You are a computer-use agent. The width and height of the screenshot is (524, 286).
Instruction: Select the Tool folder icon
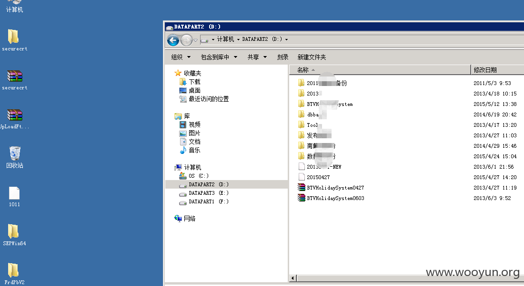pyautogui.click(x=301, y=124)
